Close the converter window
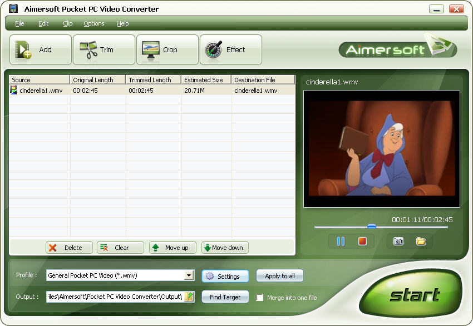The image size is (473, 326). point(456,9)
